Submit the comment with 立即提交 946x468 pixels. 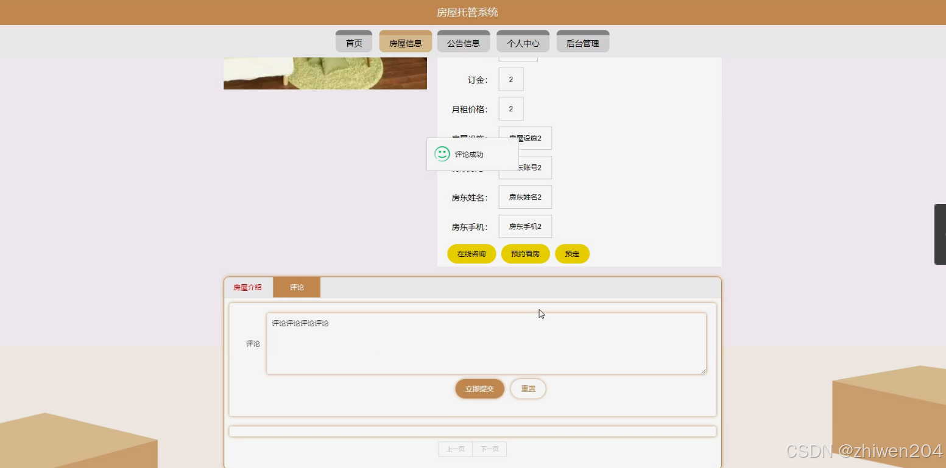click(x=479, y=388)
